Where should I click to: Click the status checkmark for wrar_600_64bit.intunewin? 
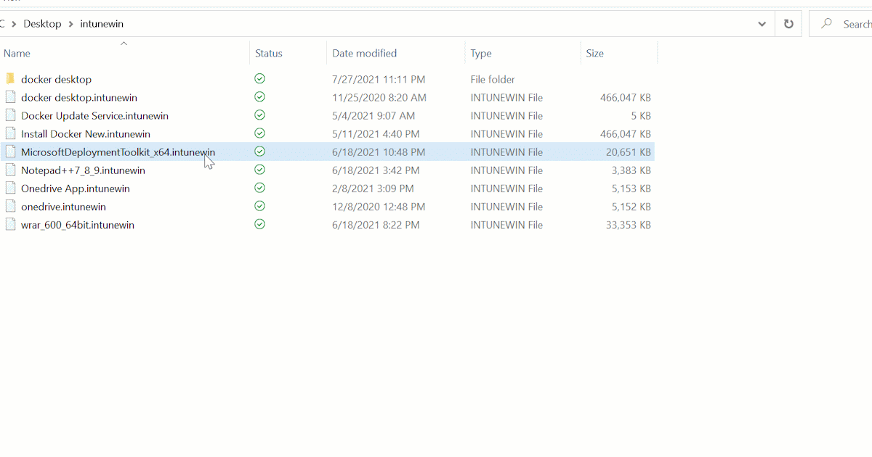[x=259, y=224]
